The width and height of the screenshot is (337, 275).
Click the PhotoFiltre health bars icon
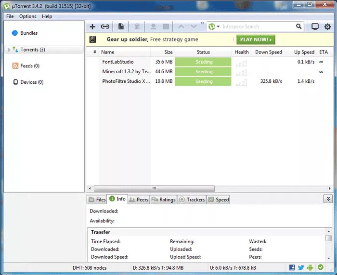coord(241,83)
